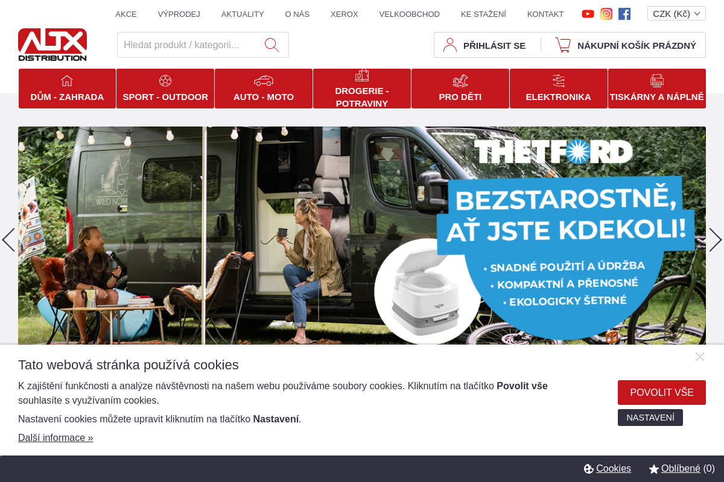Click the magnifier search icon
Screen dimensions: 724x482
click(271, 45)
